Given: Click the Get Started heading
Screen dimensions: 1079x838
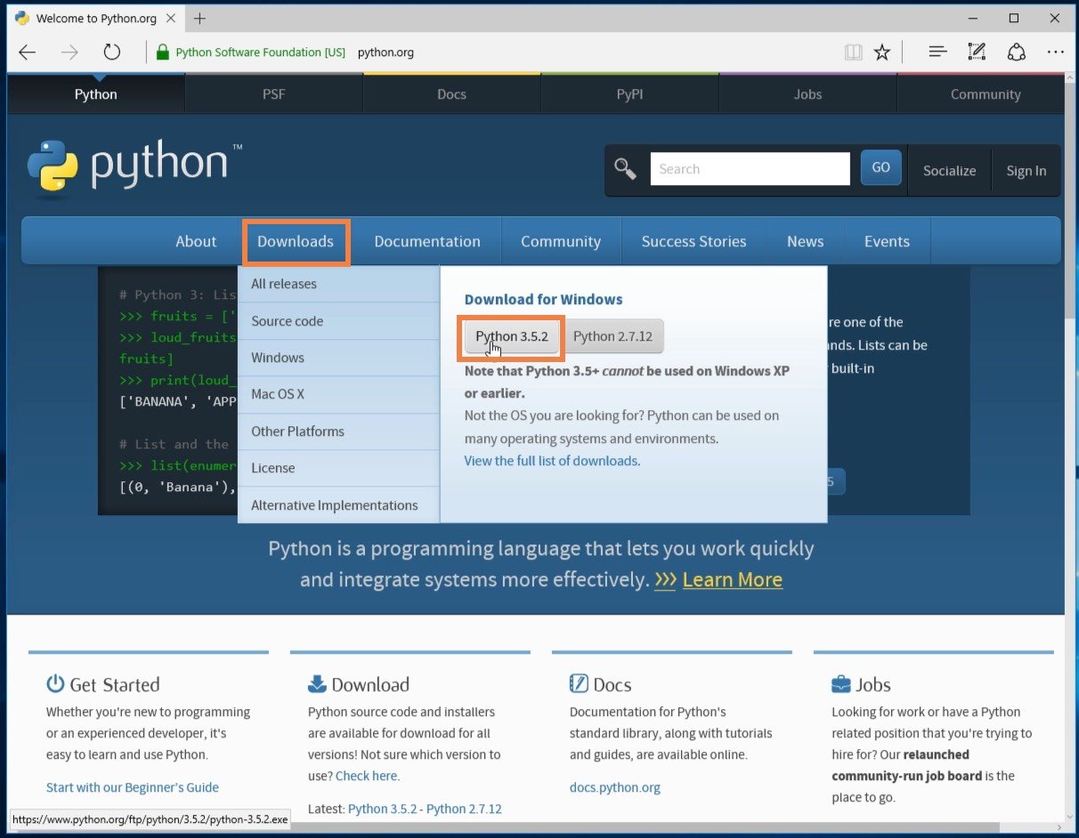Looking at the screenshot, I should [115, 684].
